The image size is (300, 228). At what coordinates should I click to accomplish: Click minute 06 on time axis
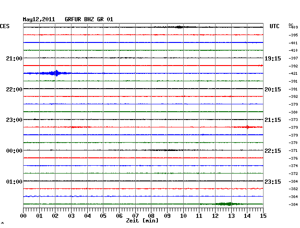coord(119,216)
